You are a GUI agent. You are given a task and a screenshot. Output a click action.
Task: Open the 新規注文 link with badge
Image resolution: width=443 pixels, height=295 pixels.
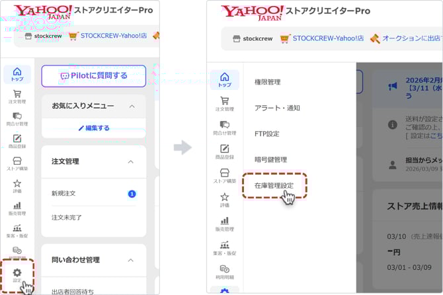[x=64, y=193]
